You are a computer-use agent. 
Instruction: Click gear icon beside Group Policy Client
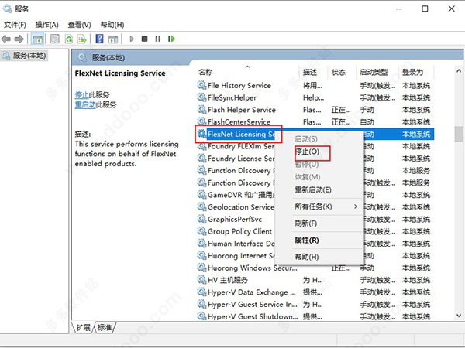(x=201, y=231)
